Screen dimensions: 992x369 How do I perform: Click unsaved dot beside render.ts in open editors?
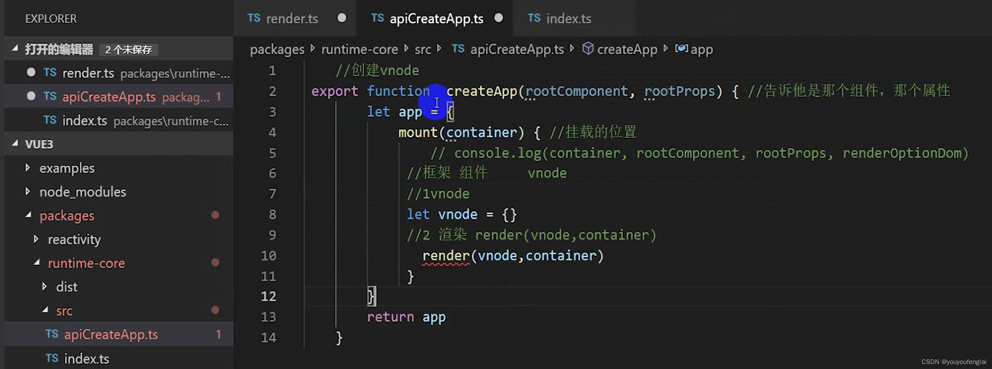pyautogui.click(x=31, y=72)
